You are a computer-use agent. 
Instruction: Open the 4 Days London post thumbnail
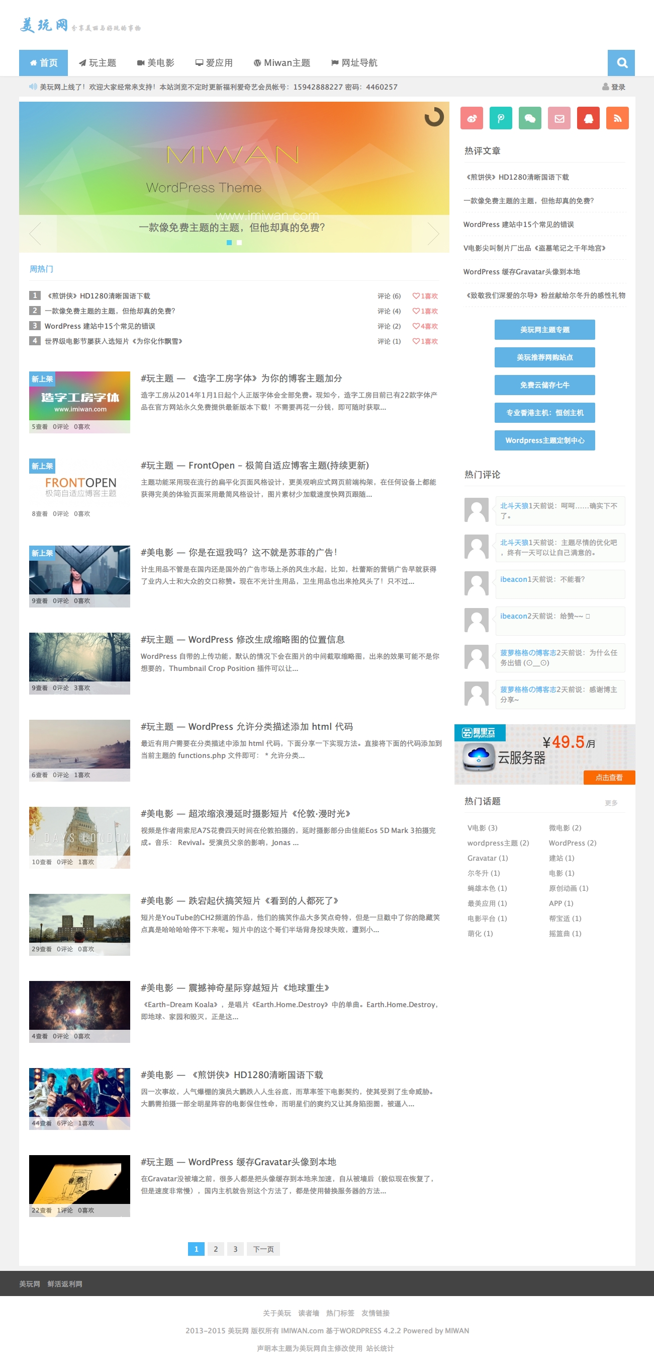(x=79, y=837)
